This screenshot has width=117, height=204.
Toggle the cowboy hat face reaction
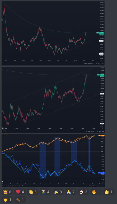tap(7, 199)
